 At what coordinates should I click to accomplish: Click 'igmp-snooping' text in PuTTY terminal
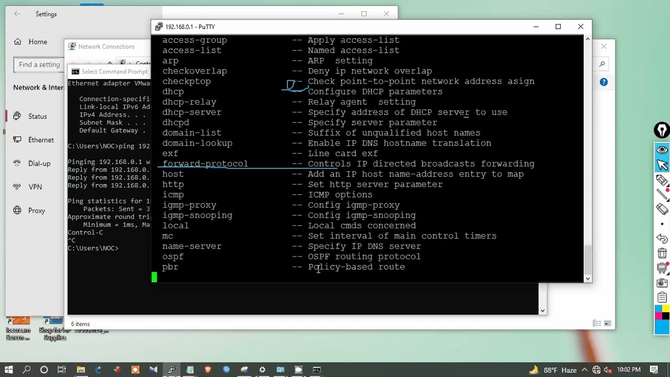(x=197, y=215)
